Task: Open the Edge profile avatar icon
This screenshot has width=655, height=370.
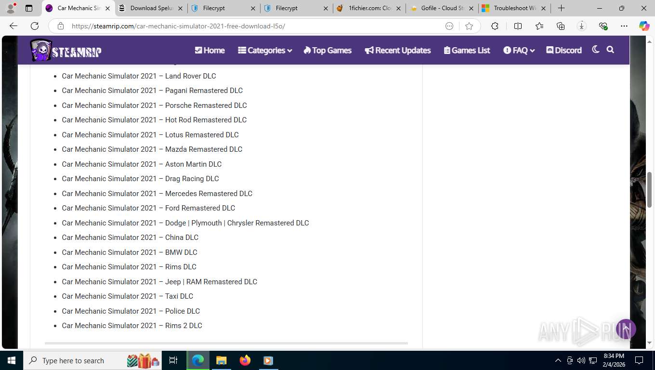Action: [11, 8]
